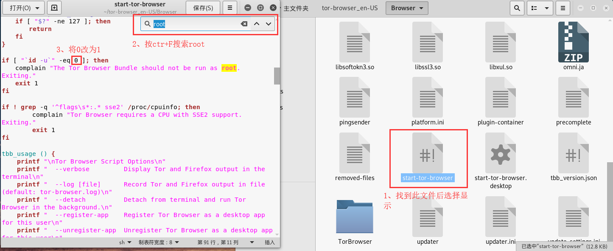This screenshot has width=613, height=251.
Task: Open the 制表符宽度: 8 tab width dropdown
Action: coord(158,243)
